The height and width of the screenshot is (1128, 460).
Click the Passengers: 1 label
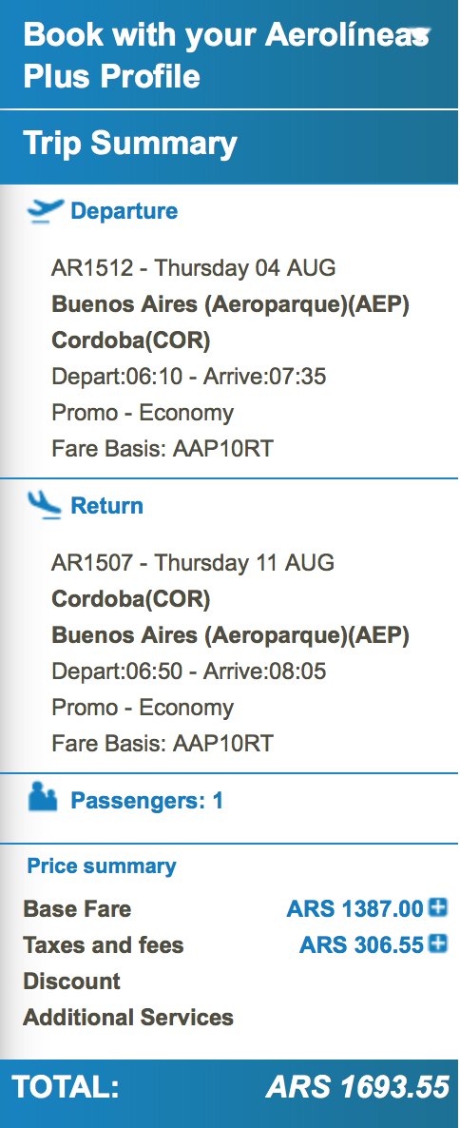(x=146, y=801)
